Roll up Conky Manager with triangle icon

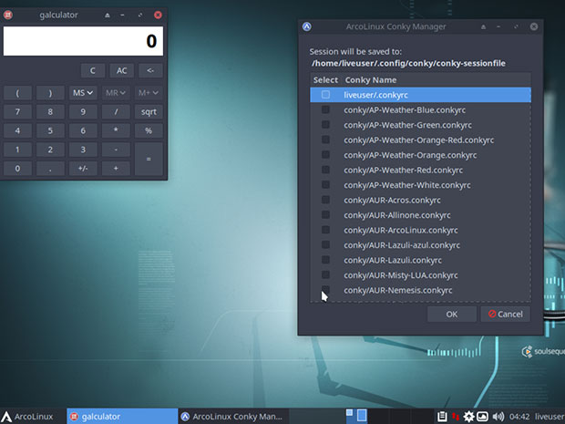tap(483, 26)
